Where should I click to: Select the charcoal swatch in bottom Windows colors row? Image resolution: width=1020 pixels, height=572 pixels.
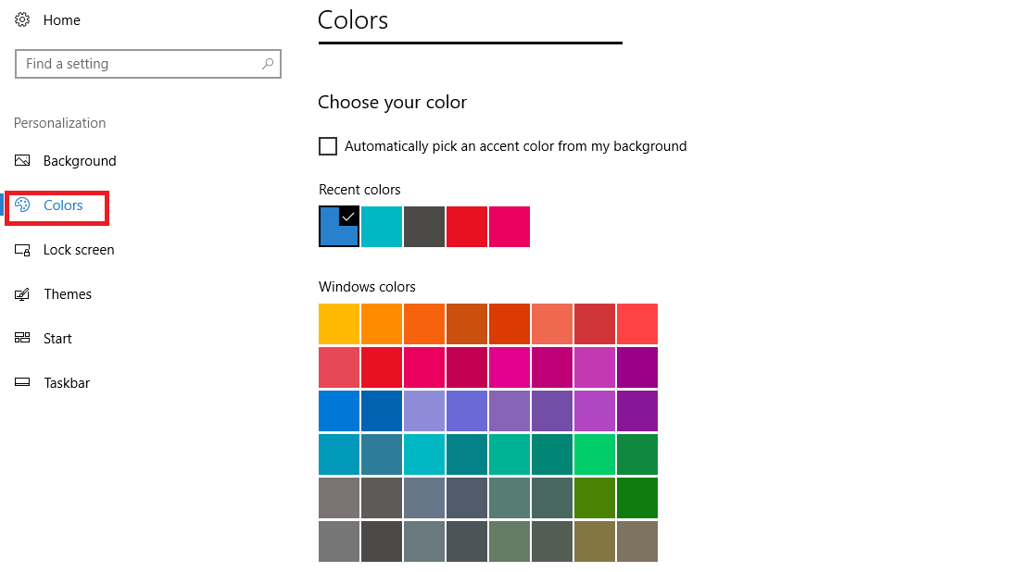[381, 541]
